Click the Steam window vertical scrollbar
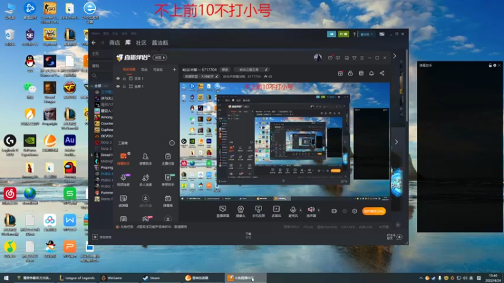Viewport: 504px width, 283px height. [x=406, y=85]
